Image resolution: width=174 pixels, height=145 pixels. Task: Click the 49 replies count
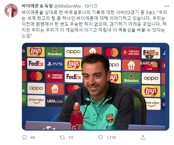(33, 138)
